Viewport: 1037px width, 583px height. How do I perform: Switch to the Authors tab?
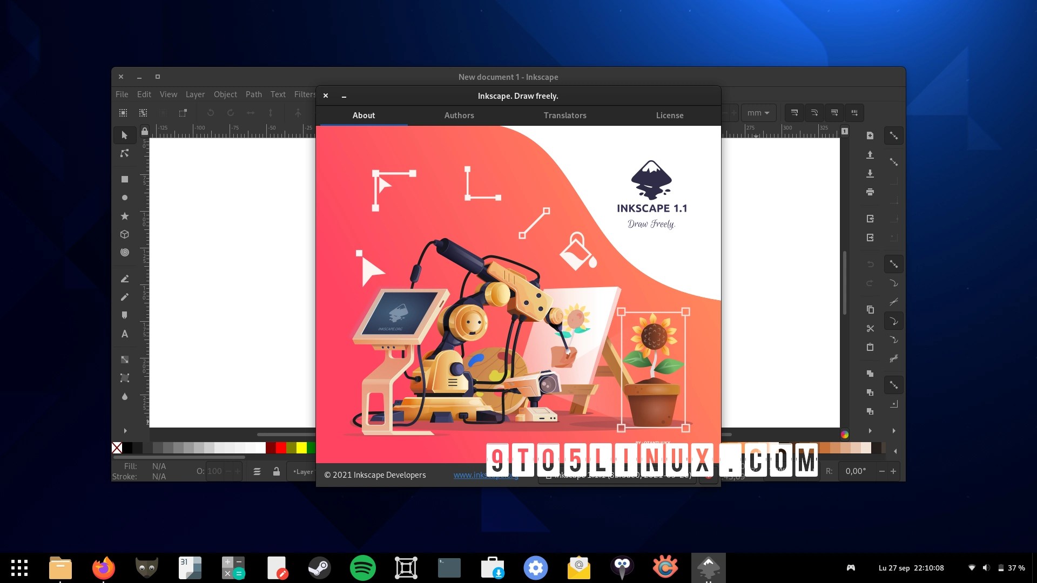[459, 115]
